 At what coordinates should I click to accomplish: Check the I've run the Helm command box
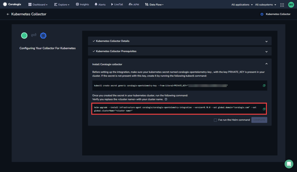[x=215, y=120]
